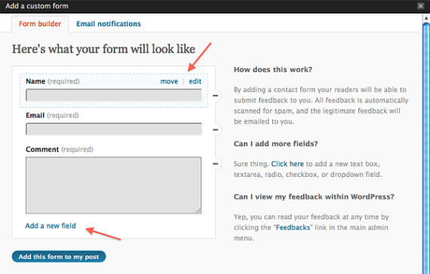
Task: Click inside the Comment textarea
Action: point(113,185)
